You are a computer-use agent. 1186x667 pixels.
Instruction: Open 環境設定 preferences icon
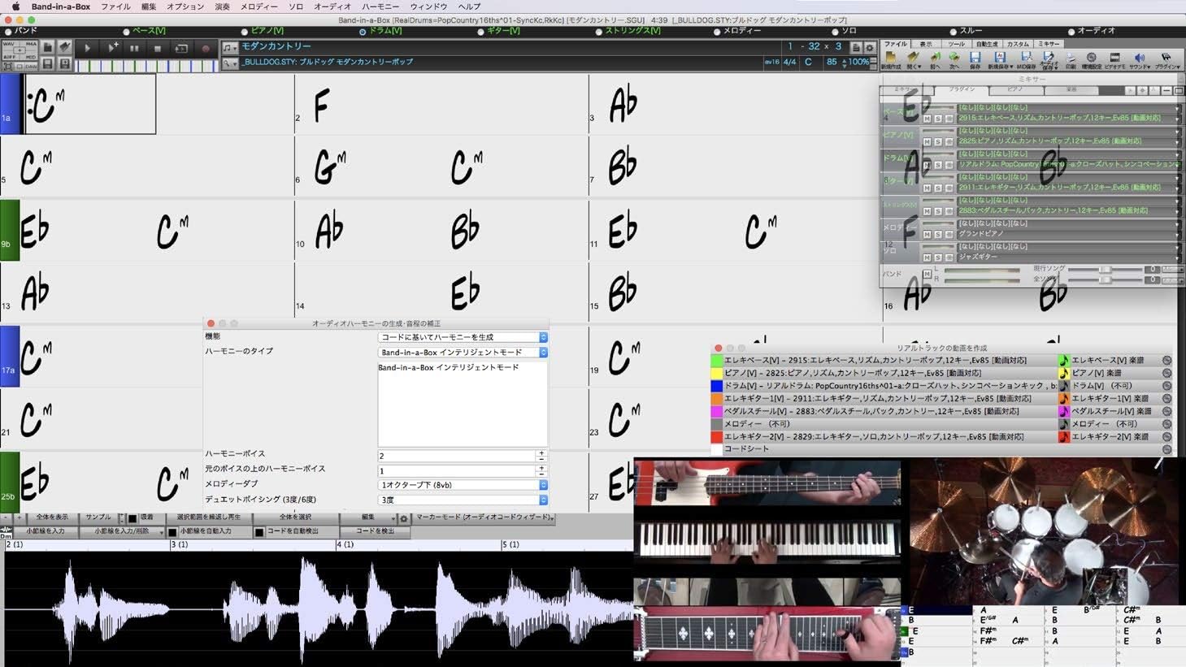click(1091, 58)
